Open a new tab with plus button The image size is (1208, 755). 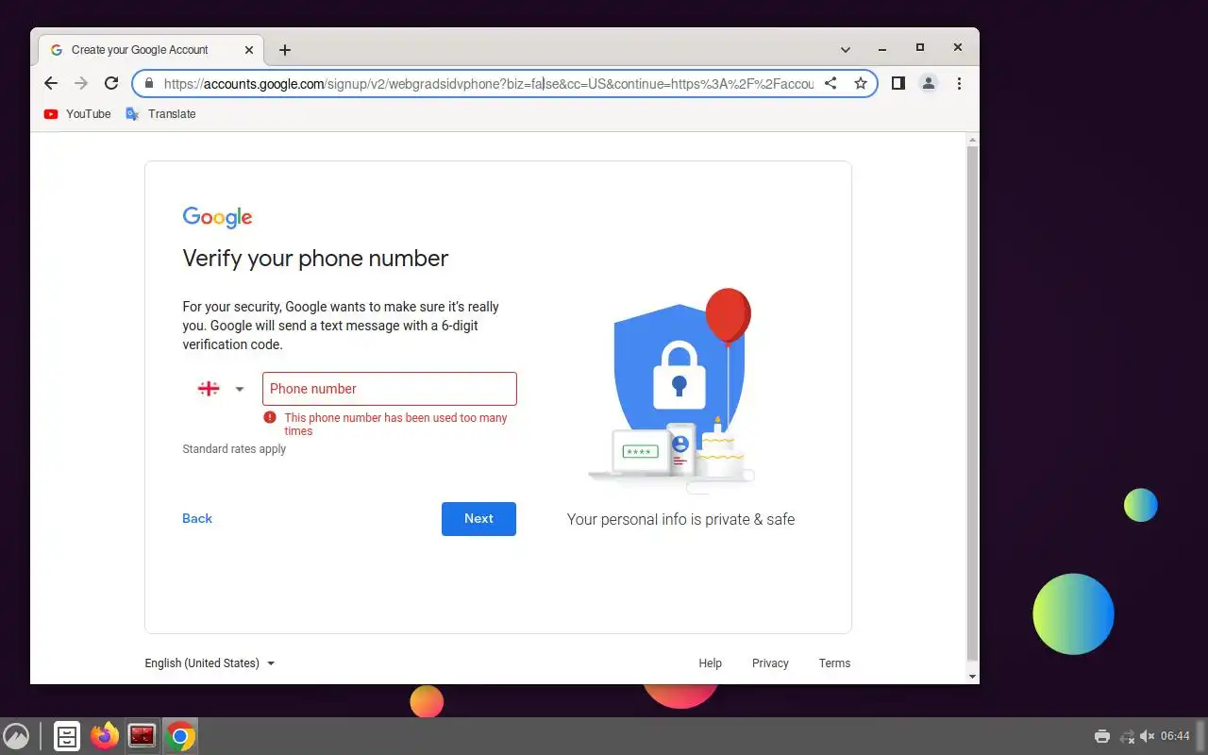[x=285, y=50]
